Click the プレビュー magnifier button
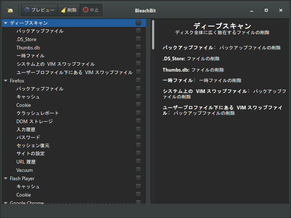 pyautogui.click(x=40, y=10)
